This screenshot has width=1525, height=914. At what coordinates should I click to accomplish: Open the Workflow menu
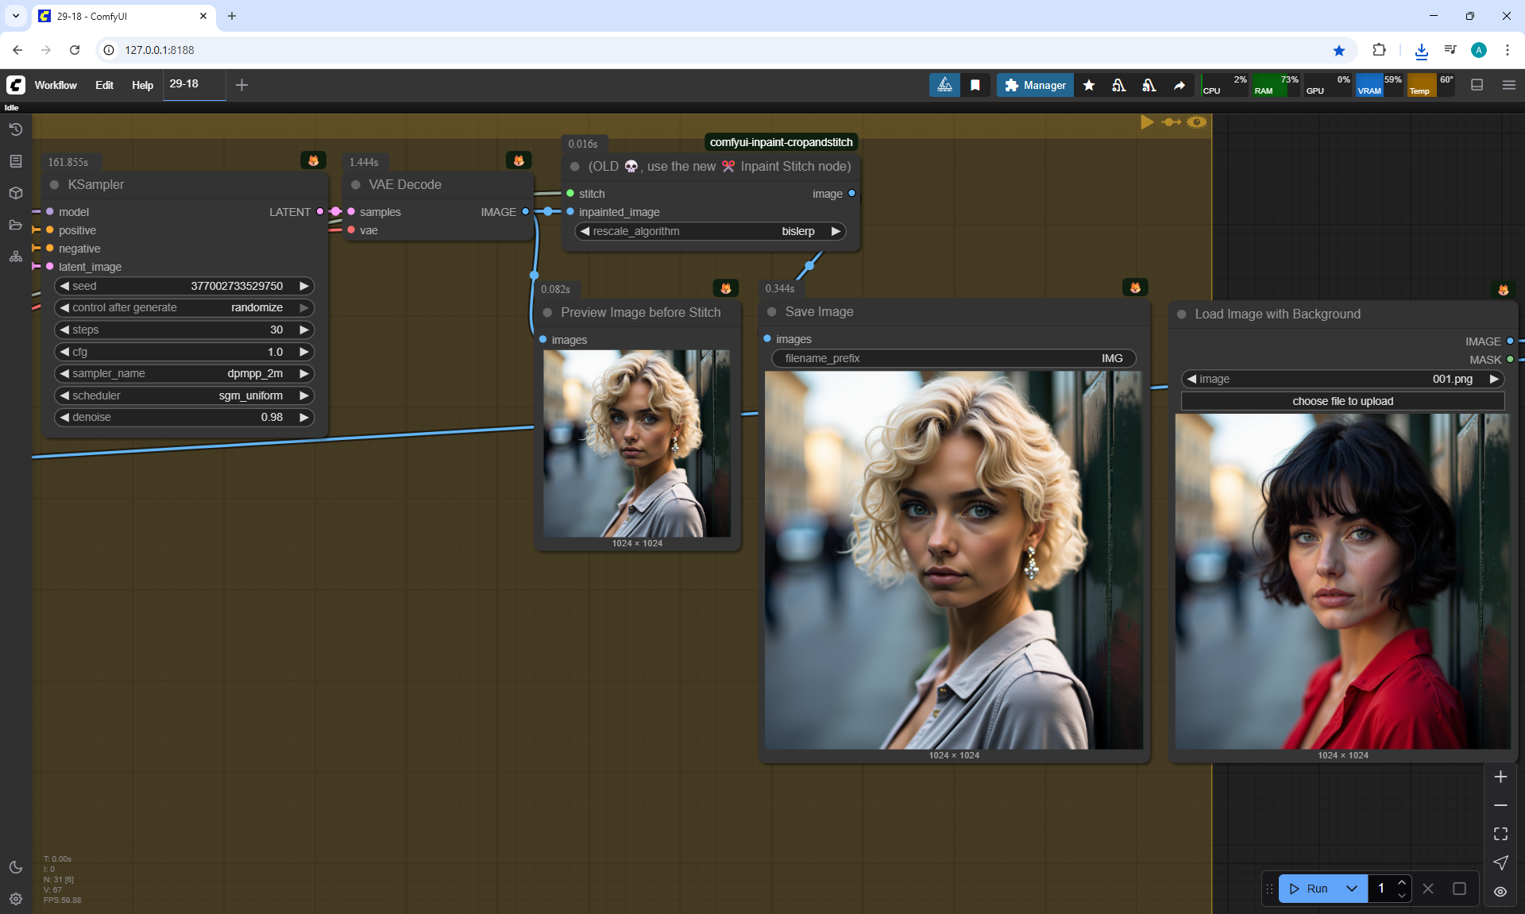pos(56,85)
